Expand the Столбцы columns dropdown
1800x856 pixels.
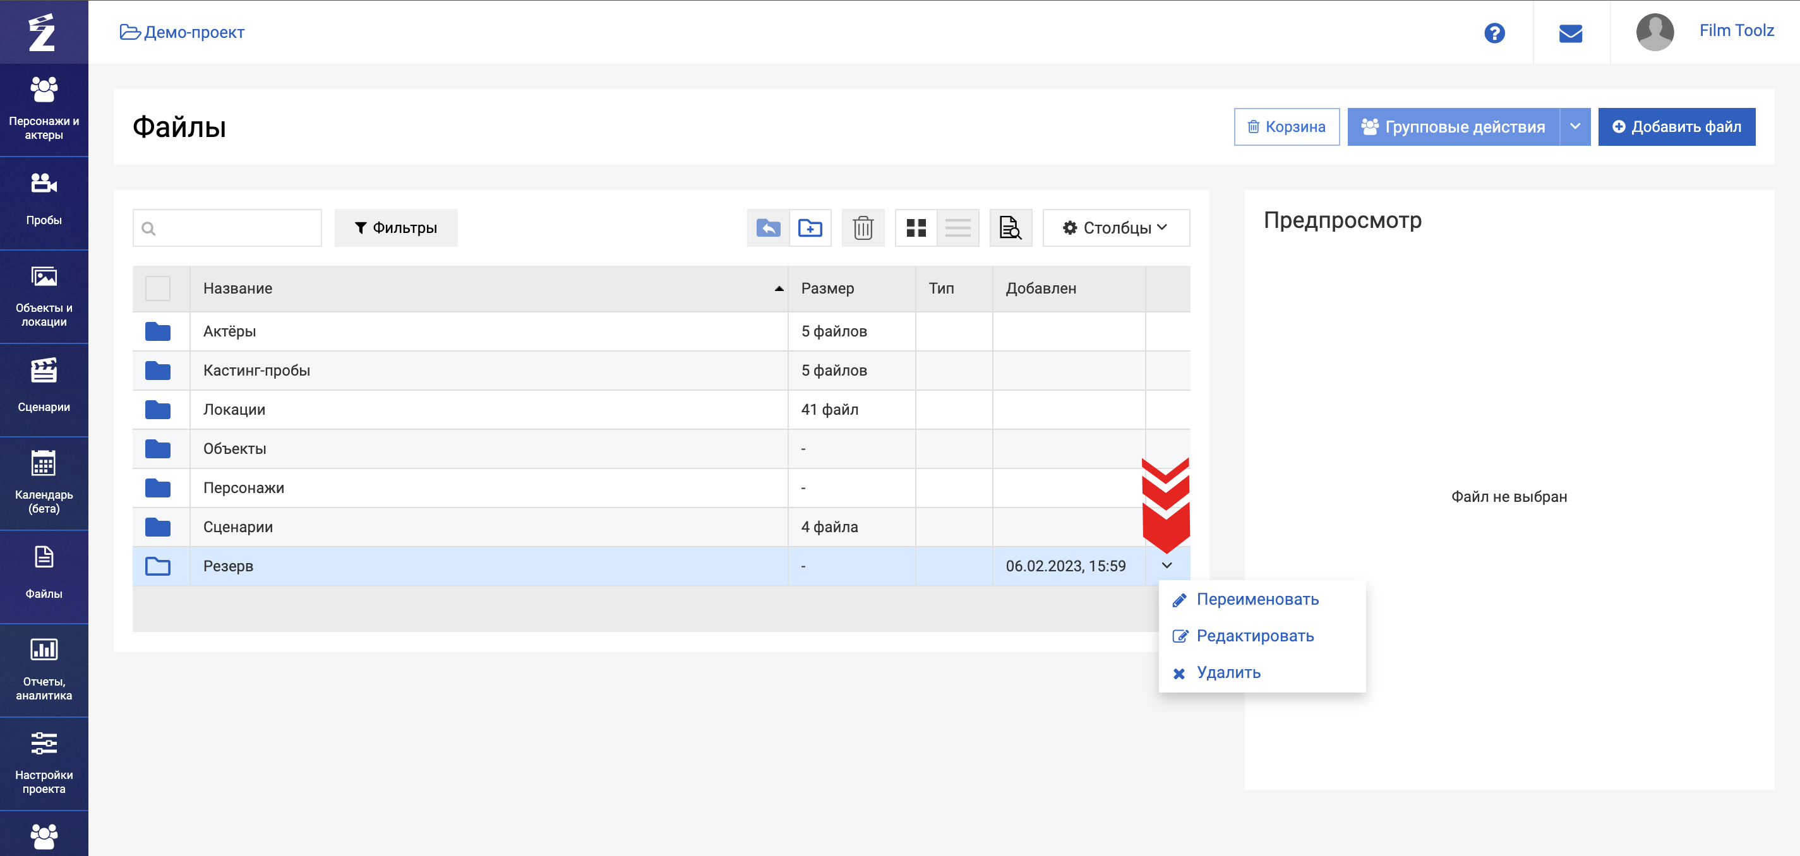[1116, 228]
